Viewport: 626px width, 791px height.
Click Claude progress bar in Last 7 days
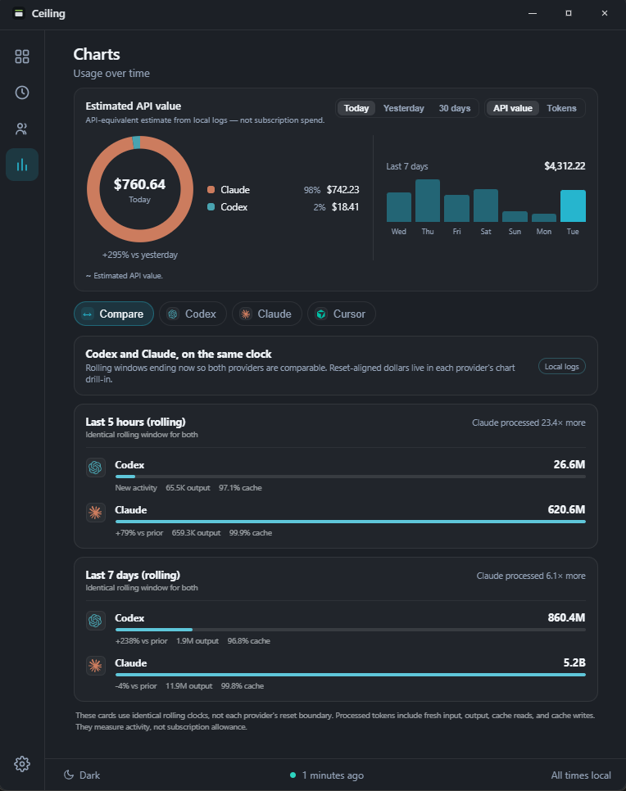[351, 675]
